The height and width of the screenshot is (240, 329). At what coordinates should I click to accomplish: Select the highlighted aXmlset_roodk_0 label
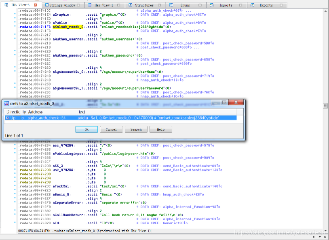[x=68, y=27]
